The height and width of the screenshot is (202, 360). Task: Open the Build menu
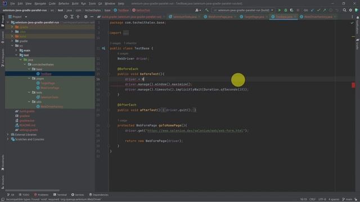[x=75, y=3]
